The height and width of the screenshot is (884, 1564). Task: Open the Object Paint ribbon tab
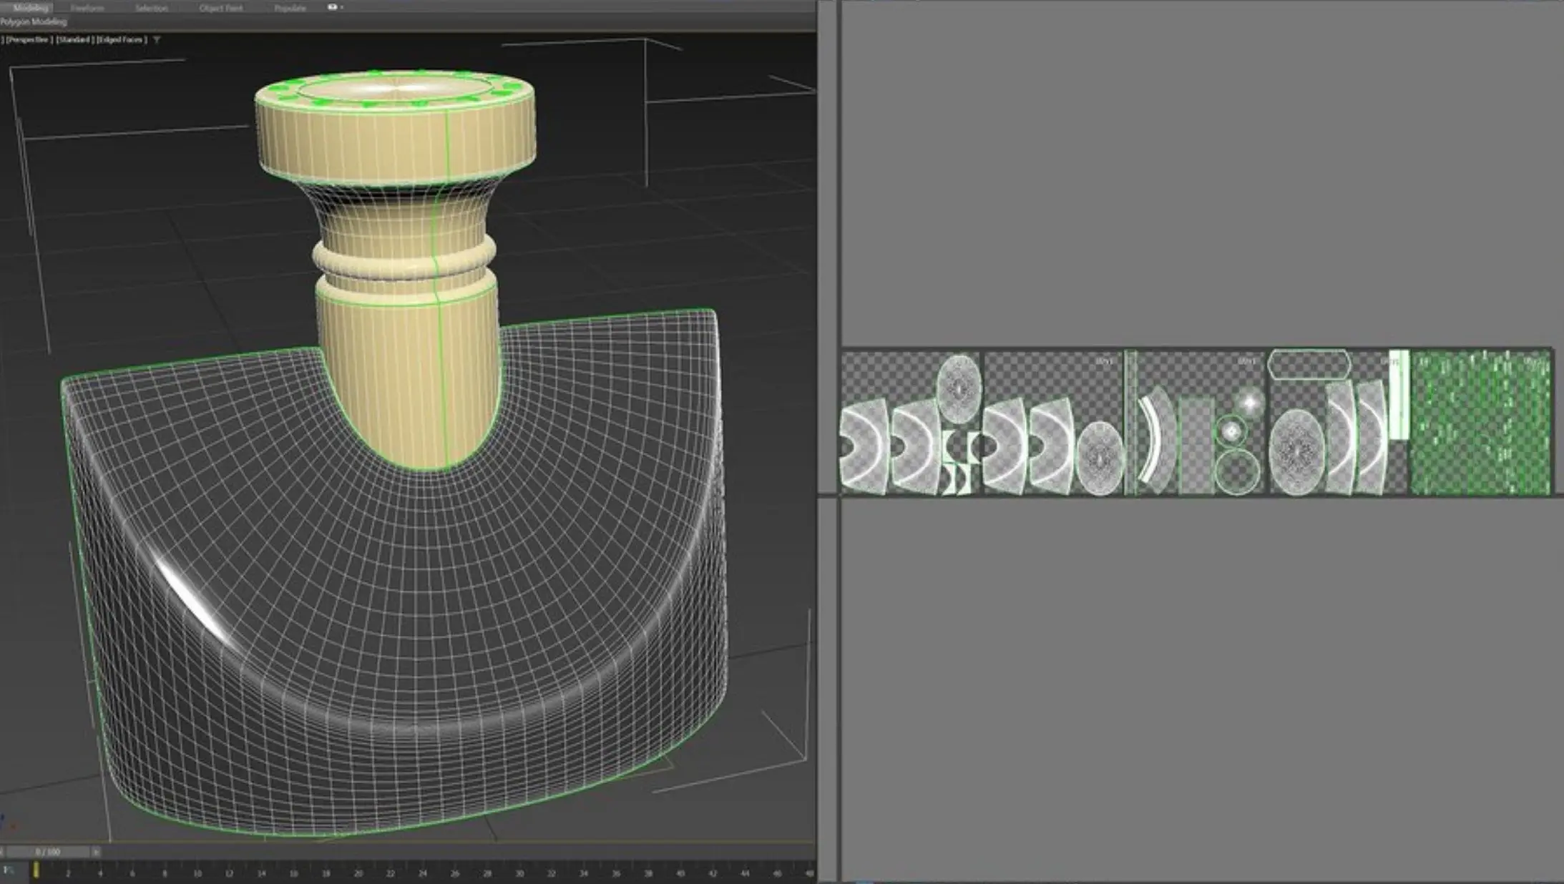pos(220,8)
